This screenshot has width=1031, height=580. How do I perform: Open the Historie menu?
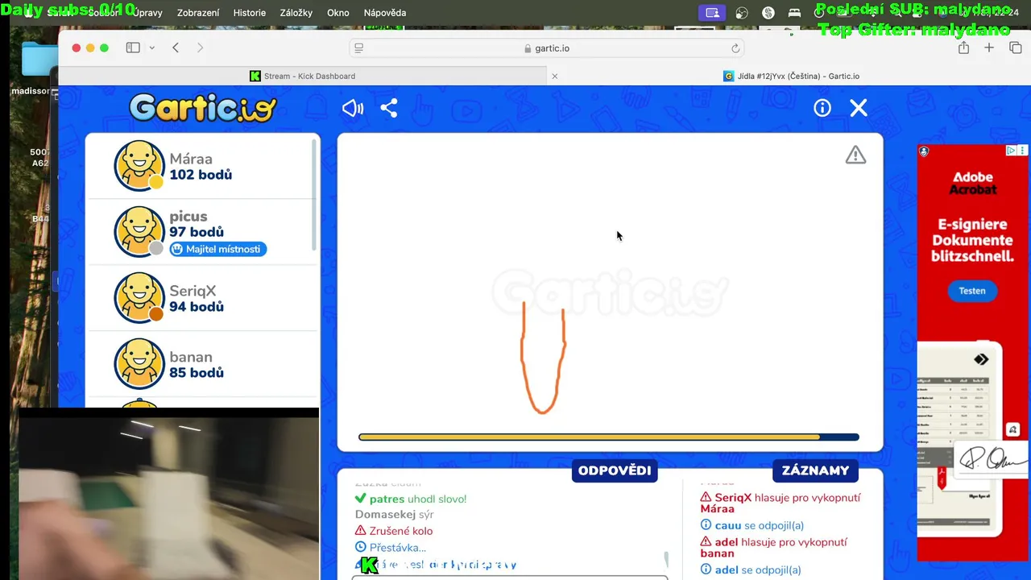coord(250,13)
